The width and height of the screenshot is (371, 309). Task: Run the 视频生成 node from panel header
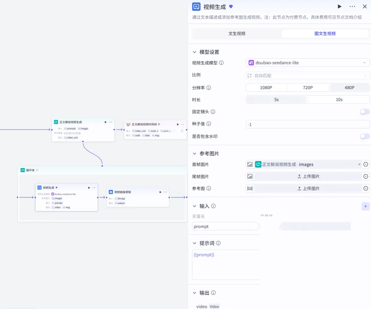(x=339, y=7)
